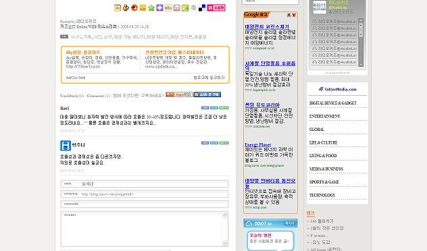Viewport: 427px width, 251px height.
Task: Click the up arrow in Google ads box
Action: (x=289, y=15)
